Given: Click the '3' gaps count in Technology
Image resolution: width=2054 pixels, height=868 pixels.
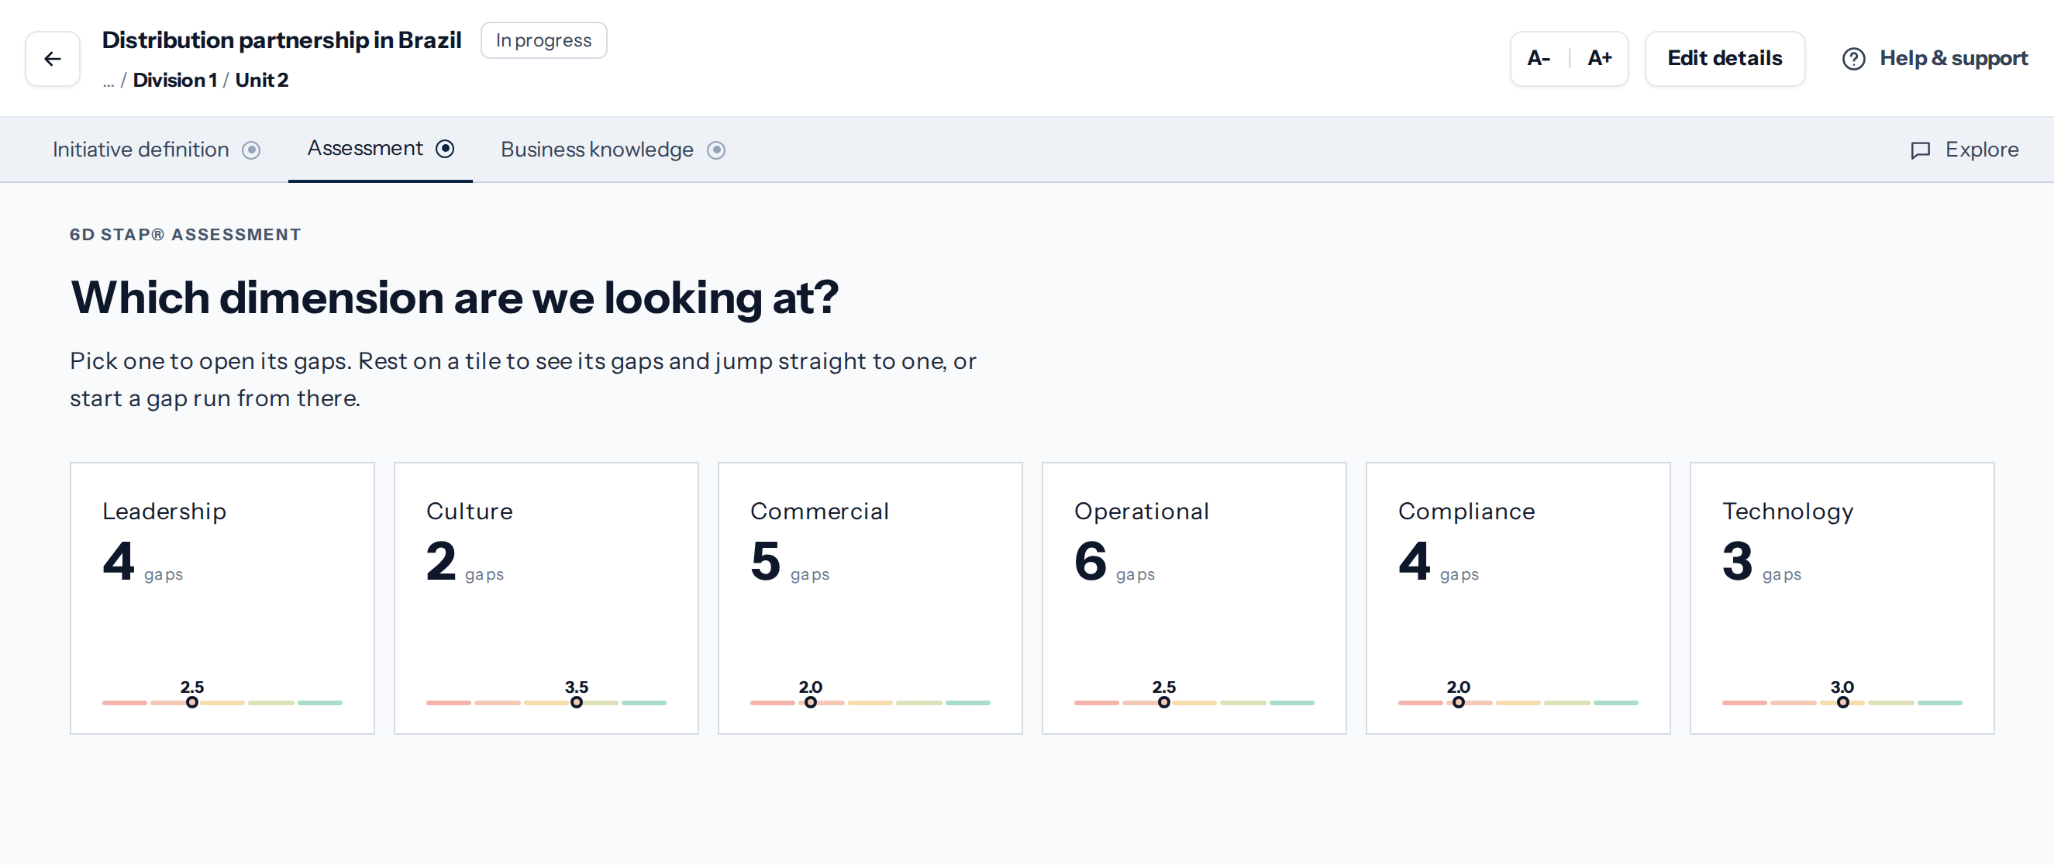Looking at the screenshot, I should (x=1738, y=562).
